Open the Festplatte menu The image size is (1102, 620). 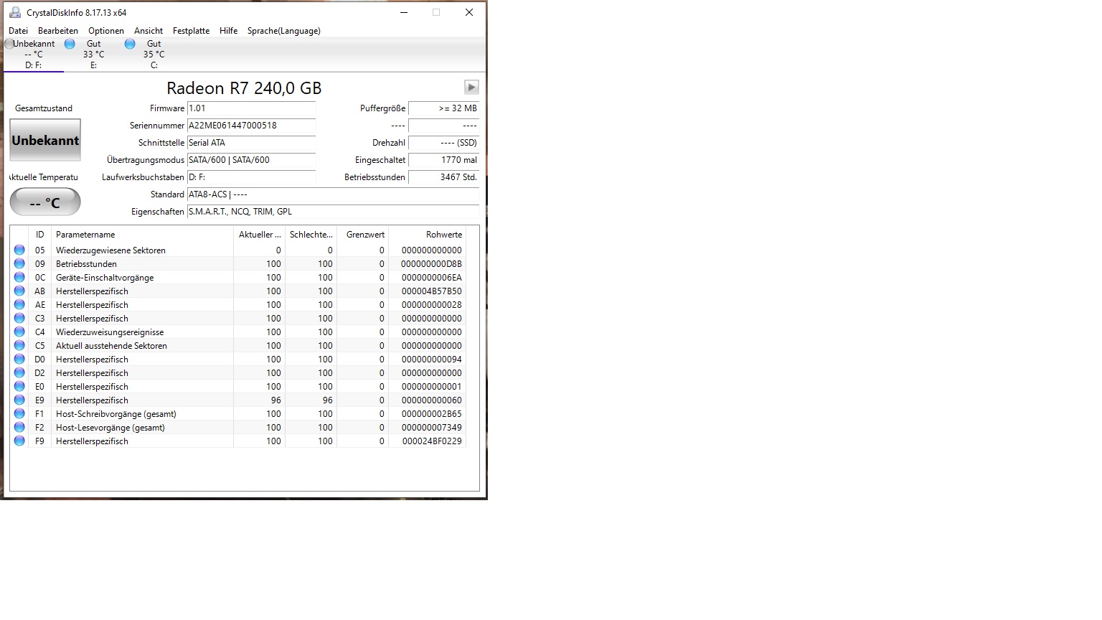[191, 31]
